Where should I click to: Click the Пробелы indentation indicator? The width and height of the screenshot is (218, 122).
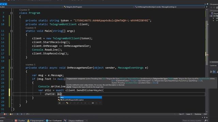pyautogui.click(x=198, y=114)
